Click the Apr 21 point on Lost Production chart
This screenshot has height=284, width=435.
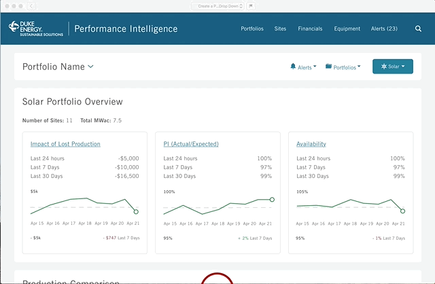[x=136, y=211]
